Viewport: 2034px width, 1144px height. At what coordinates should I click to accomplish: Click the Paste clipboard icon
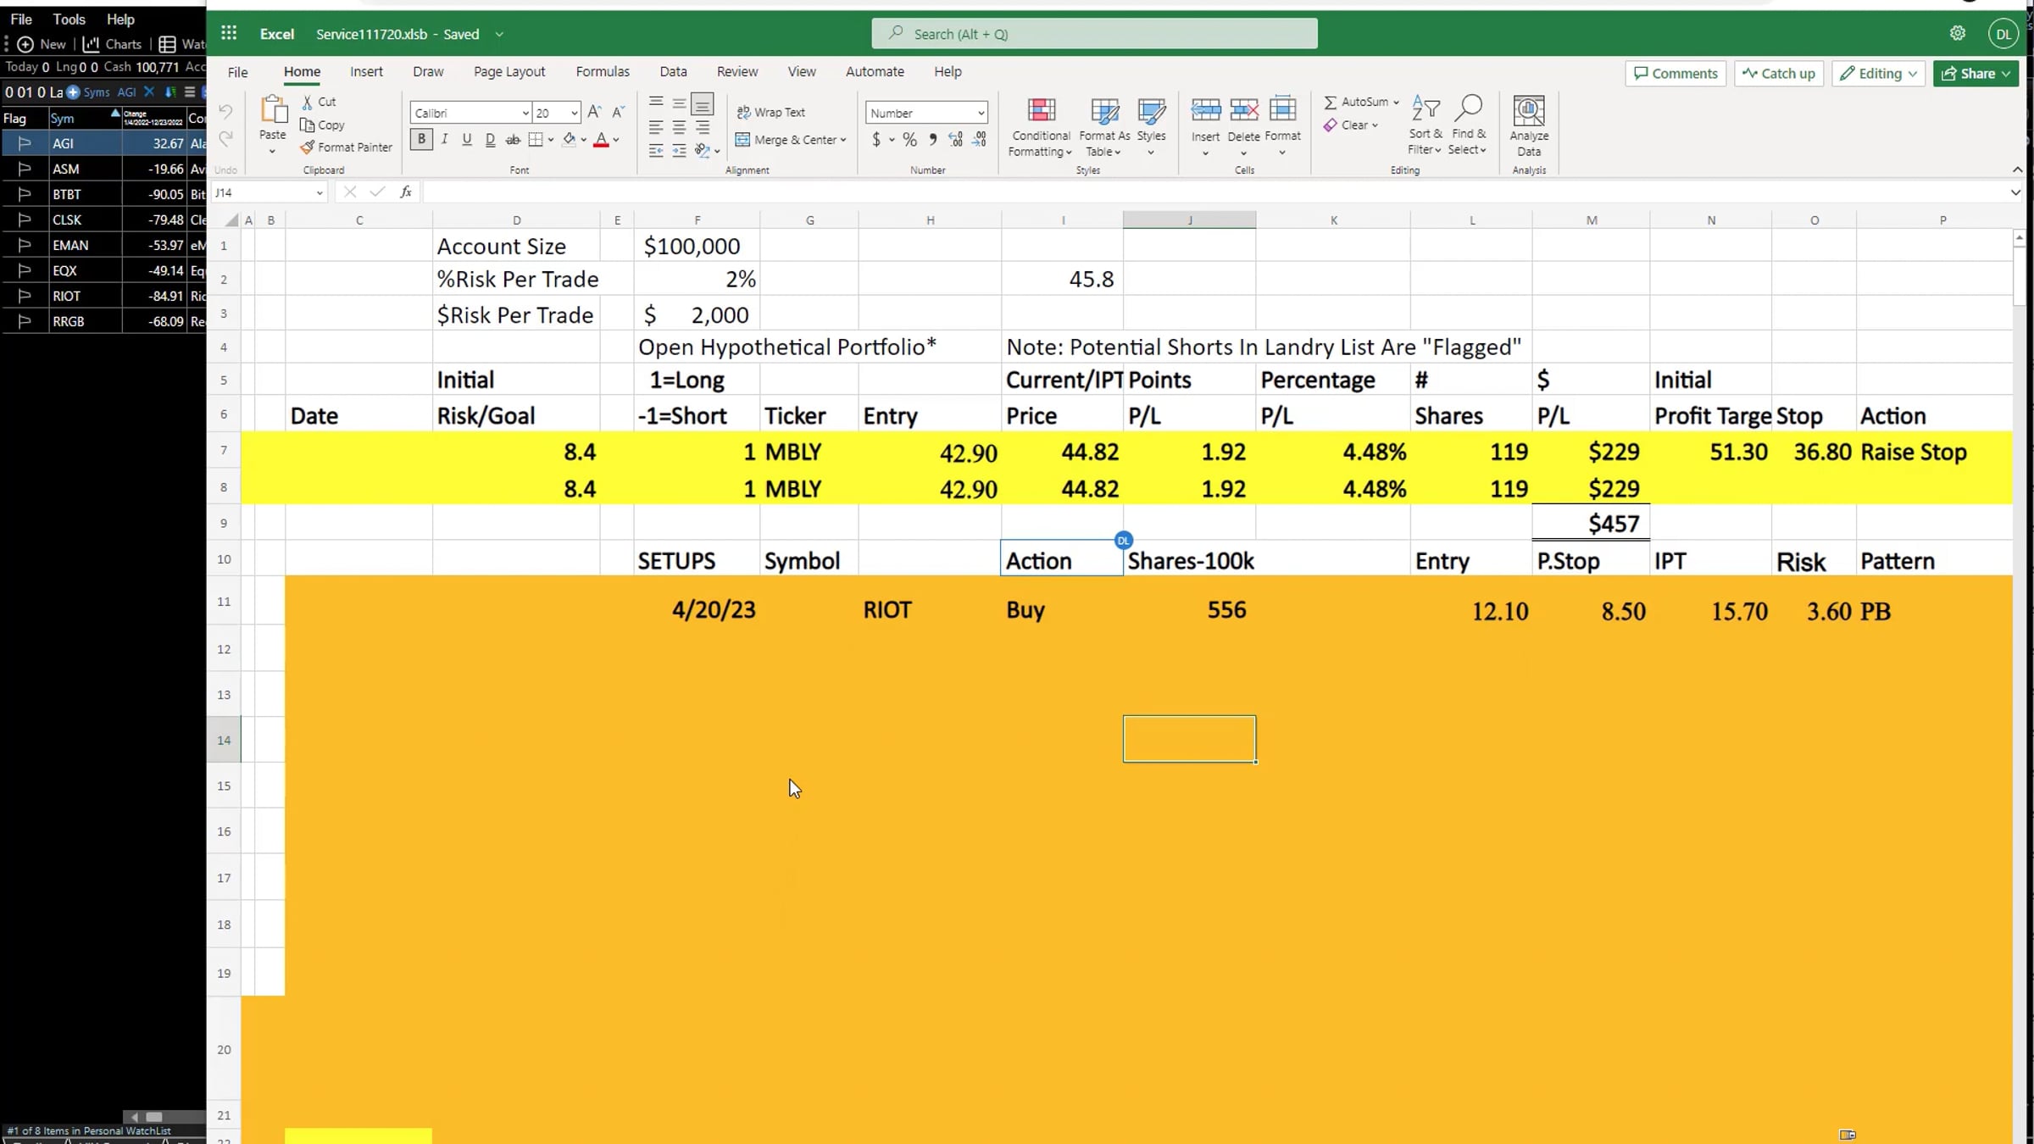273,110
